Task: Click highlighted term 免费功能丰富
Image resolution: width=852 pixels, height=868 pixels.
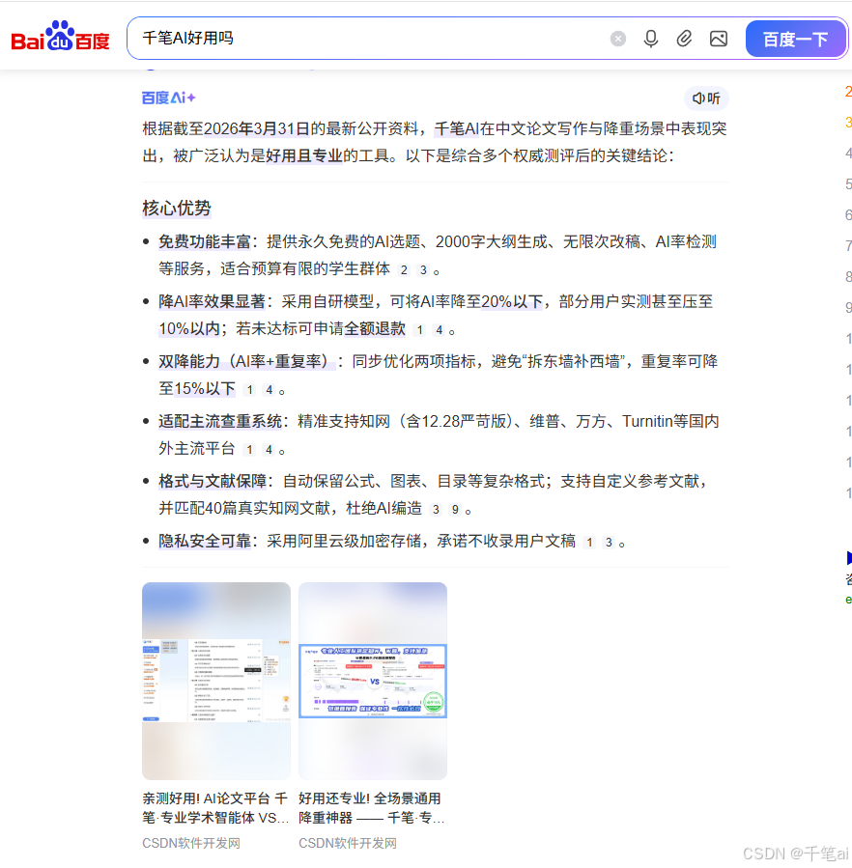Action: click(x=205, y=242)
